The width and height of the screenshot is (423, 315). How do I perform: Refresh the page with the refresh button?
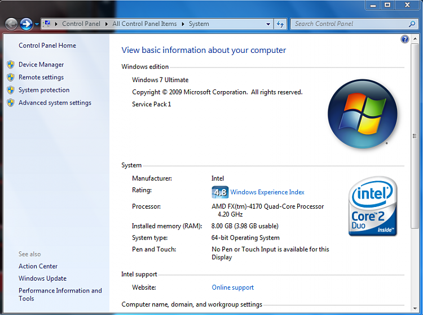click(x=280, y=24)
